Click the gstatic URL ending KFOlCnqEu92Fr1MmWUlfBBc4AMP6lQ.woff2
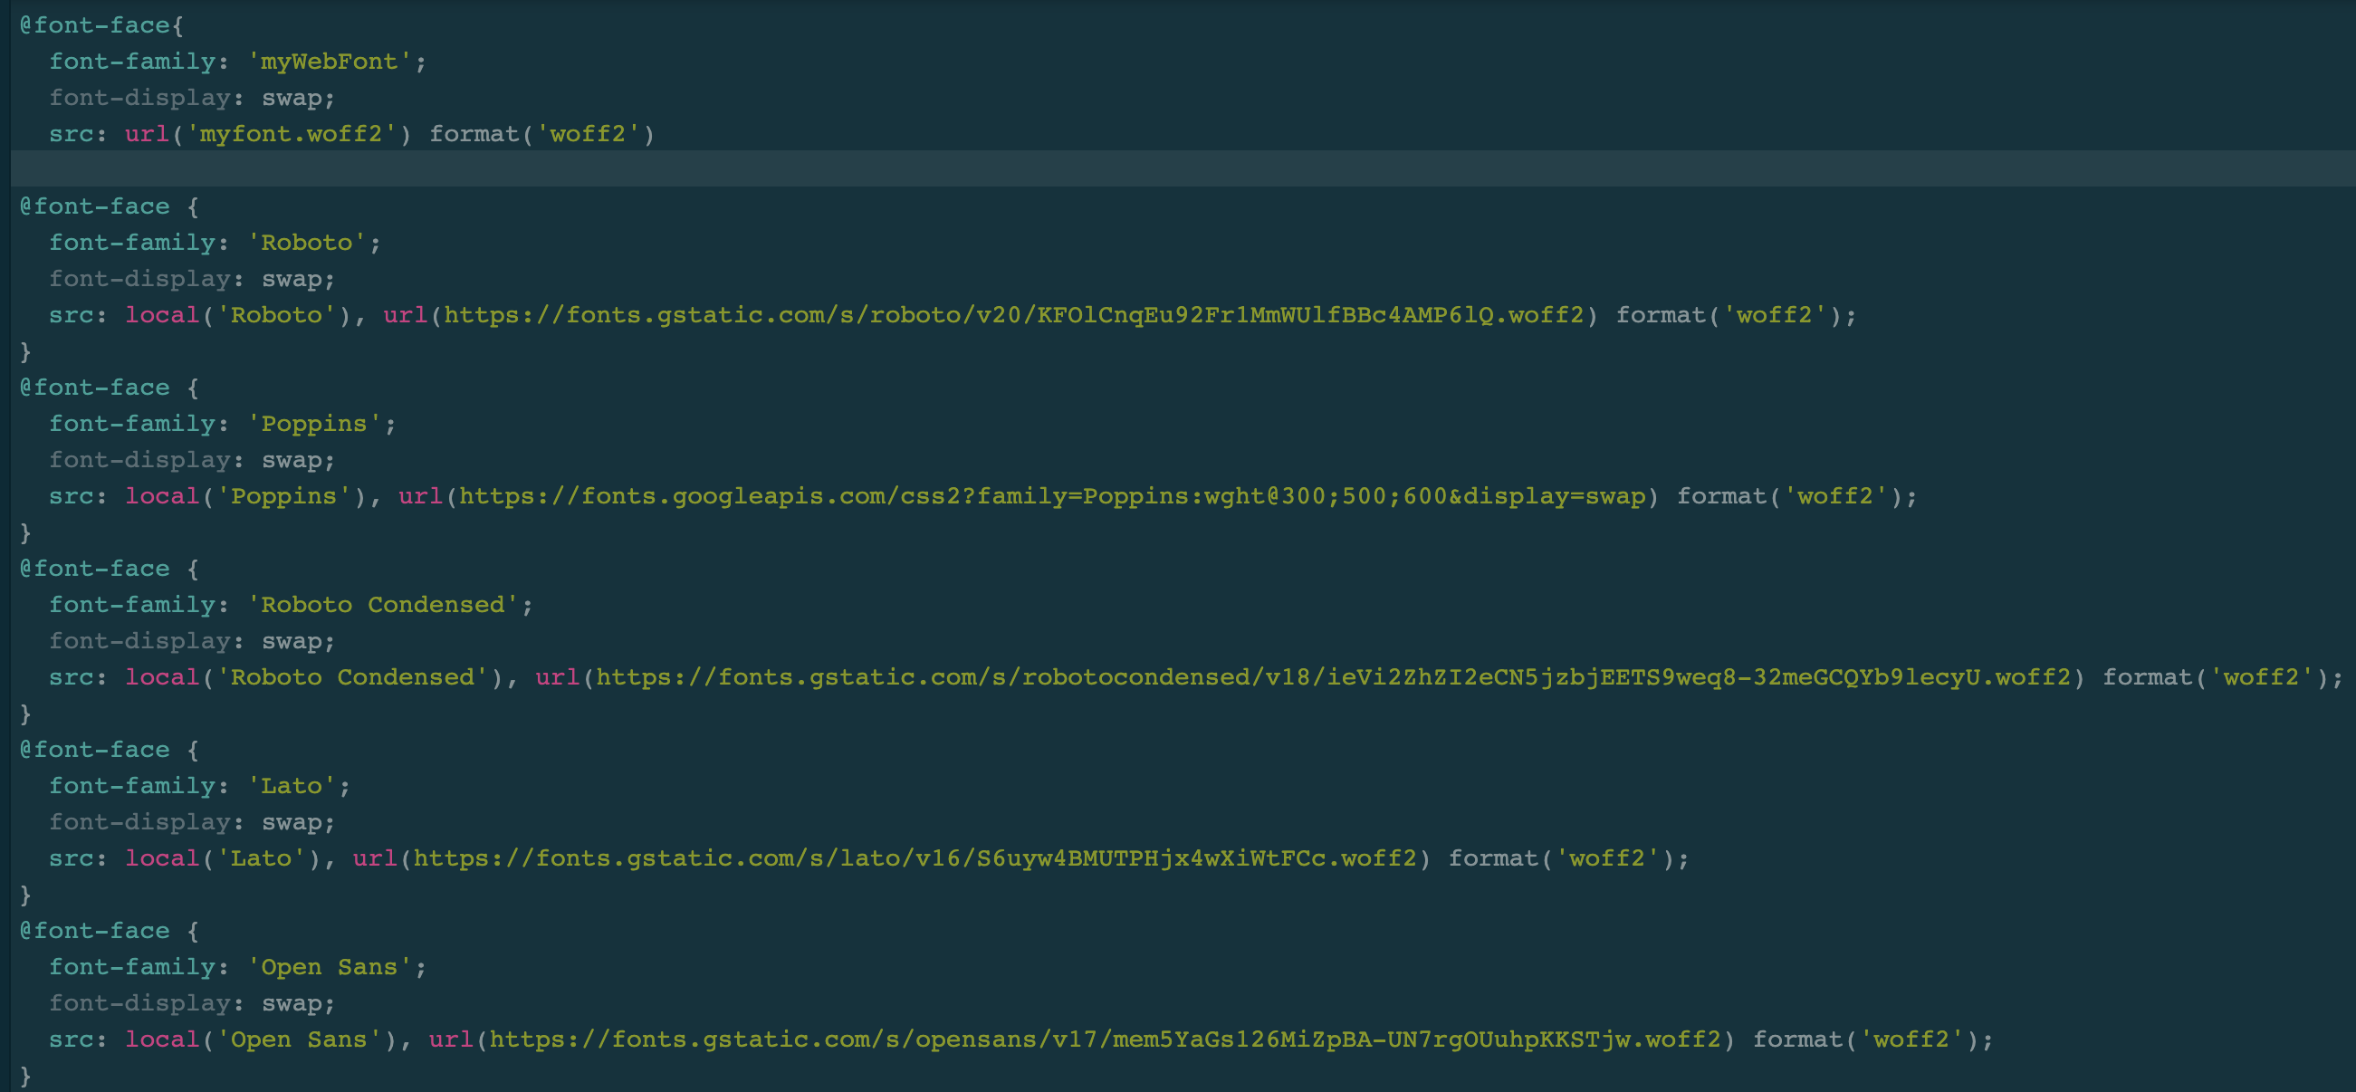Viewport: 2356px width, 1092px height. (1013, 314)
